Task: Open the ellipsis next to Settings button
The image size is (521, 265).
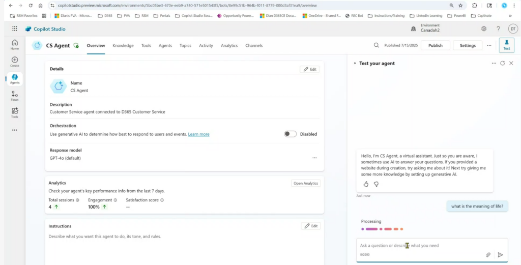Action: pos(489,45)
